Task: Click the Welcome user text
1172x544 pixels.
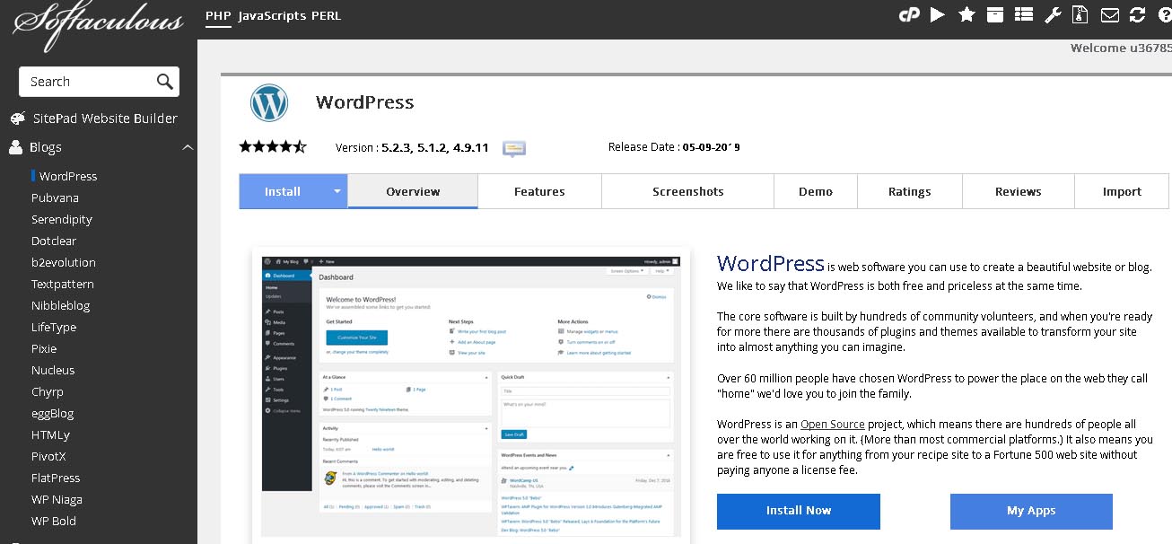Action: pyautogui.click(x=1121, y=48)
